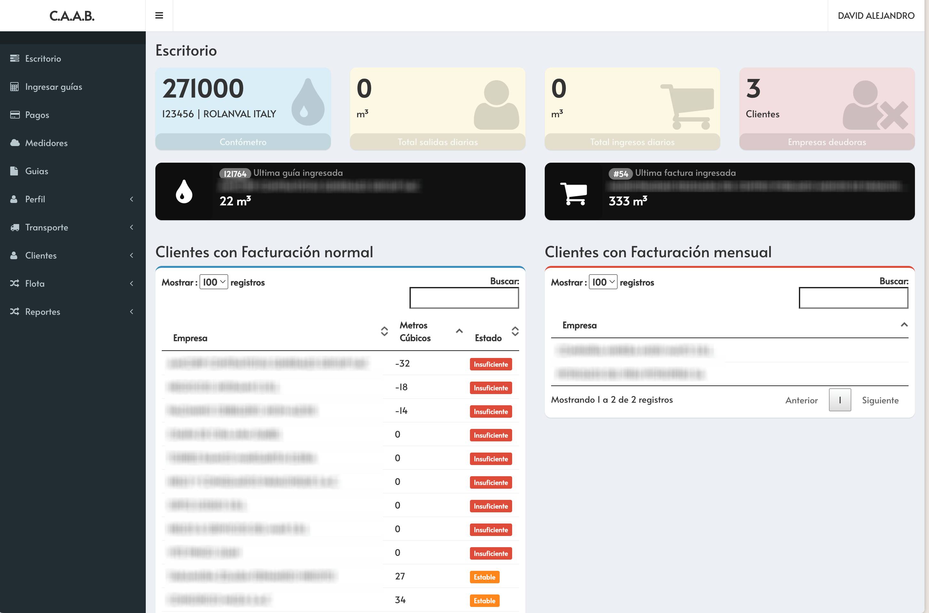Open Mostrar registros dropdown in Facturación normal

(214, 282)
